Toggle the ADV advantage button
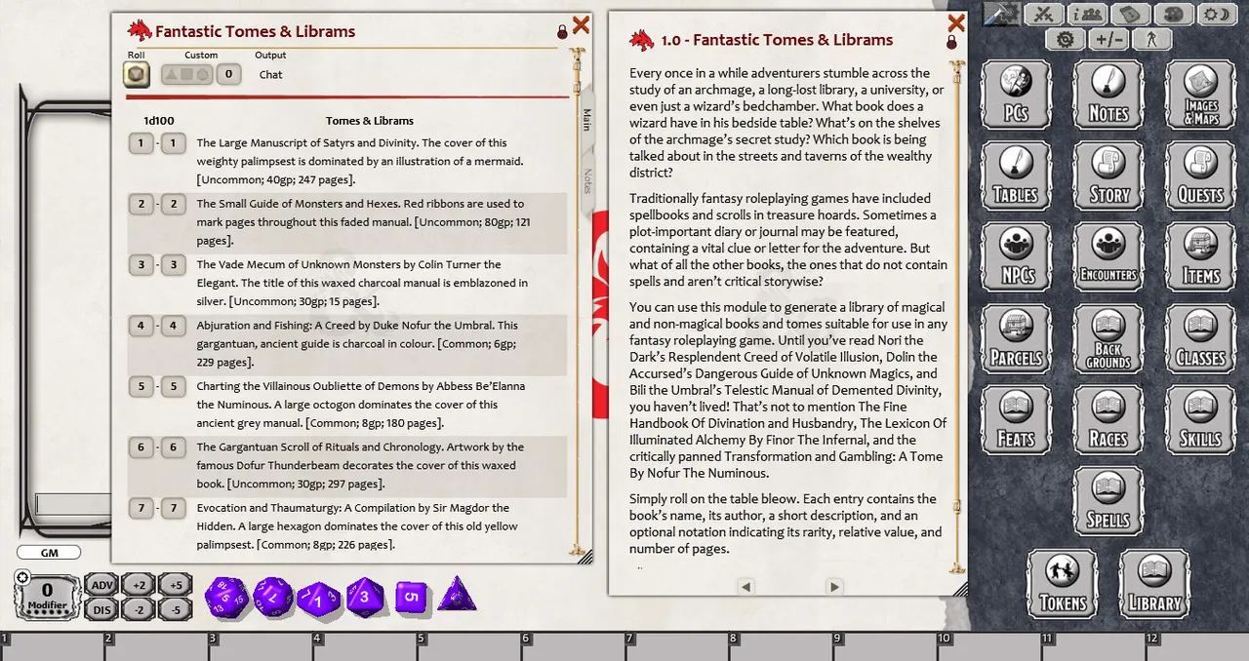 pos(101,584)
